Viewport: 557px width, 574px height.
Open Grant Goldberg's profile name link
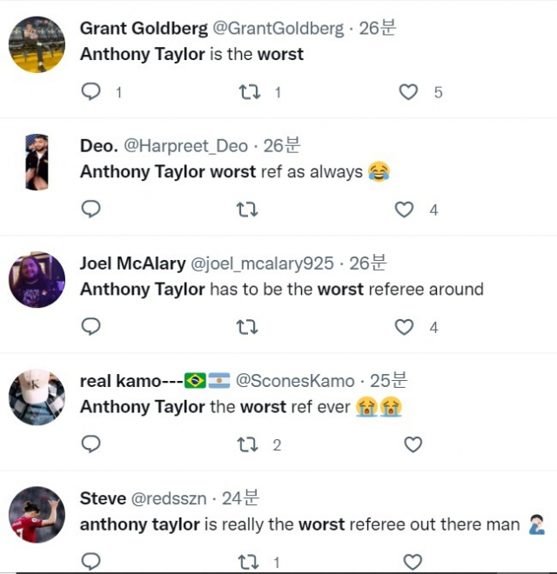[x=144, y=29]
